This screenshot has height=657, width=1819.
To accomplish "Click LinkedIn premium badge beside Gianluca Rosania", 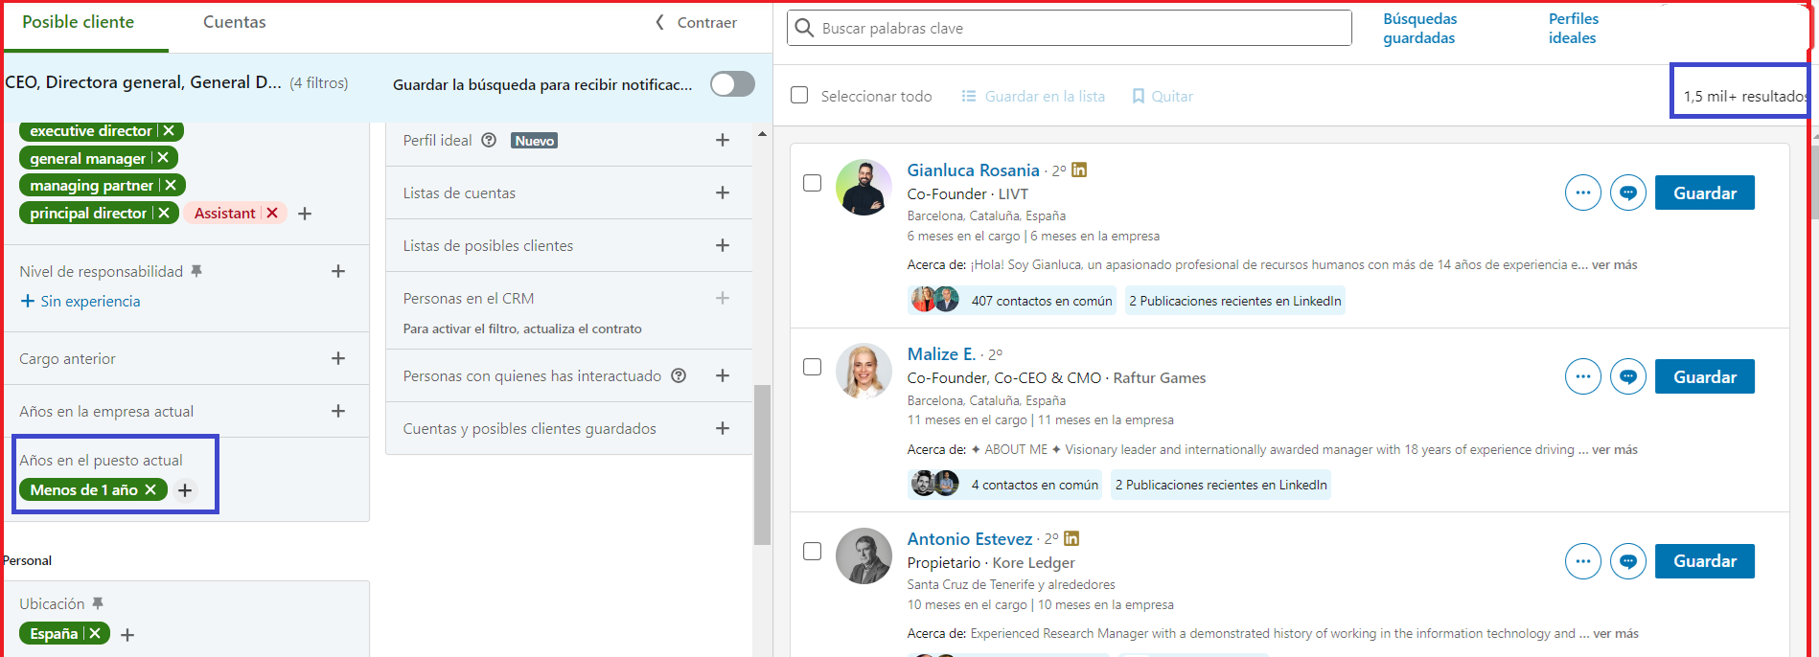I will [1079, 170].
